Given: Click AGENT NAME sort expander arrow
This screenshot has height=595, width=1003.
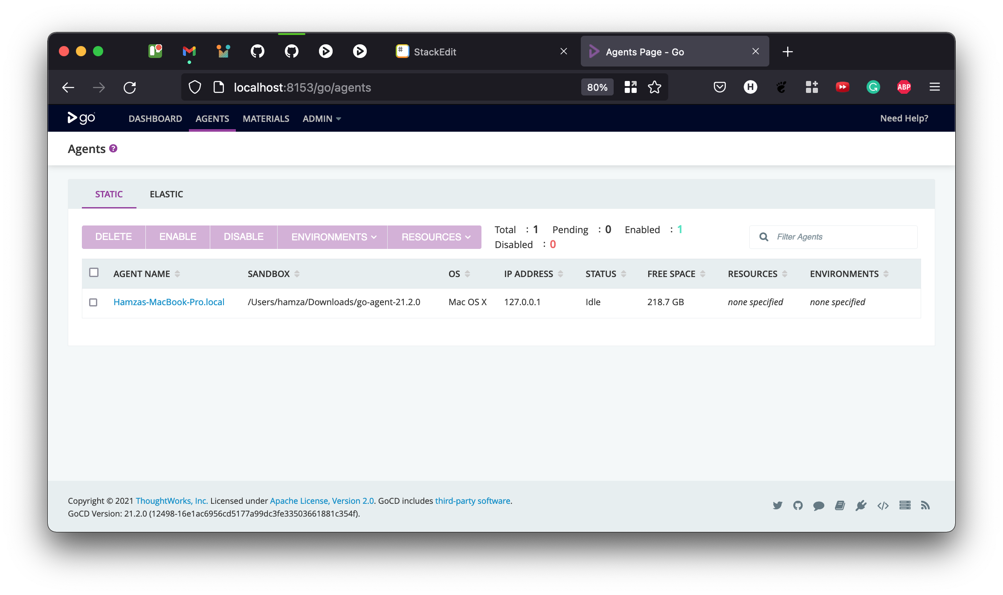Looking at the screenshot, I should [178, 273].
